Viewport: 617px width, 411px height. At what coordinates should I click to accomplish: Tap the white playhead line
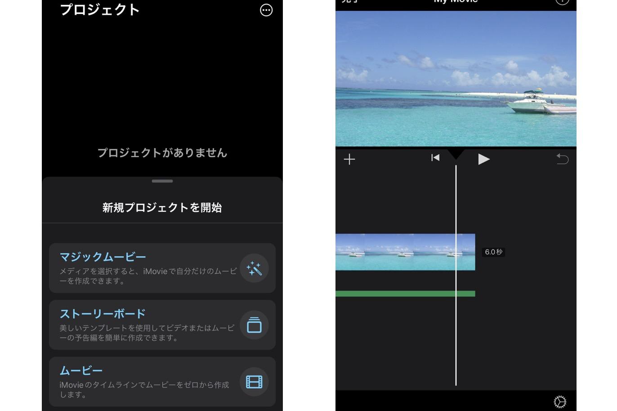tap(456, 275)
